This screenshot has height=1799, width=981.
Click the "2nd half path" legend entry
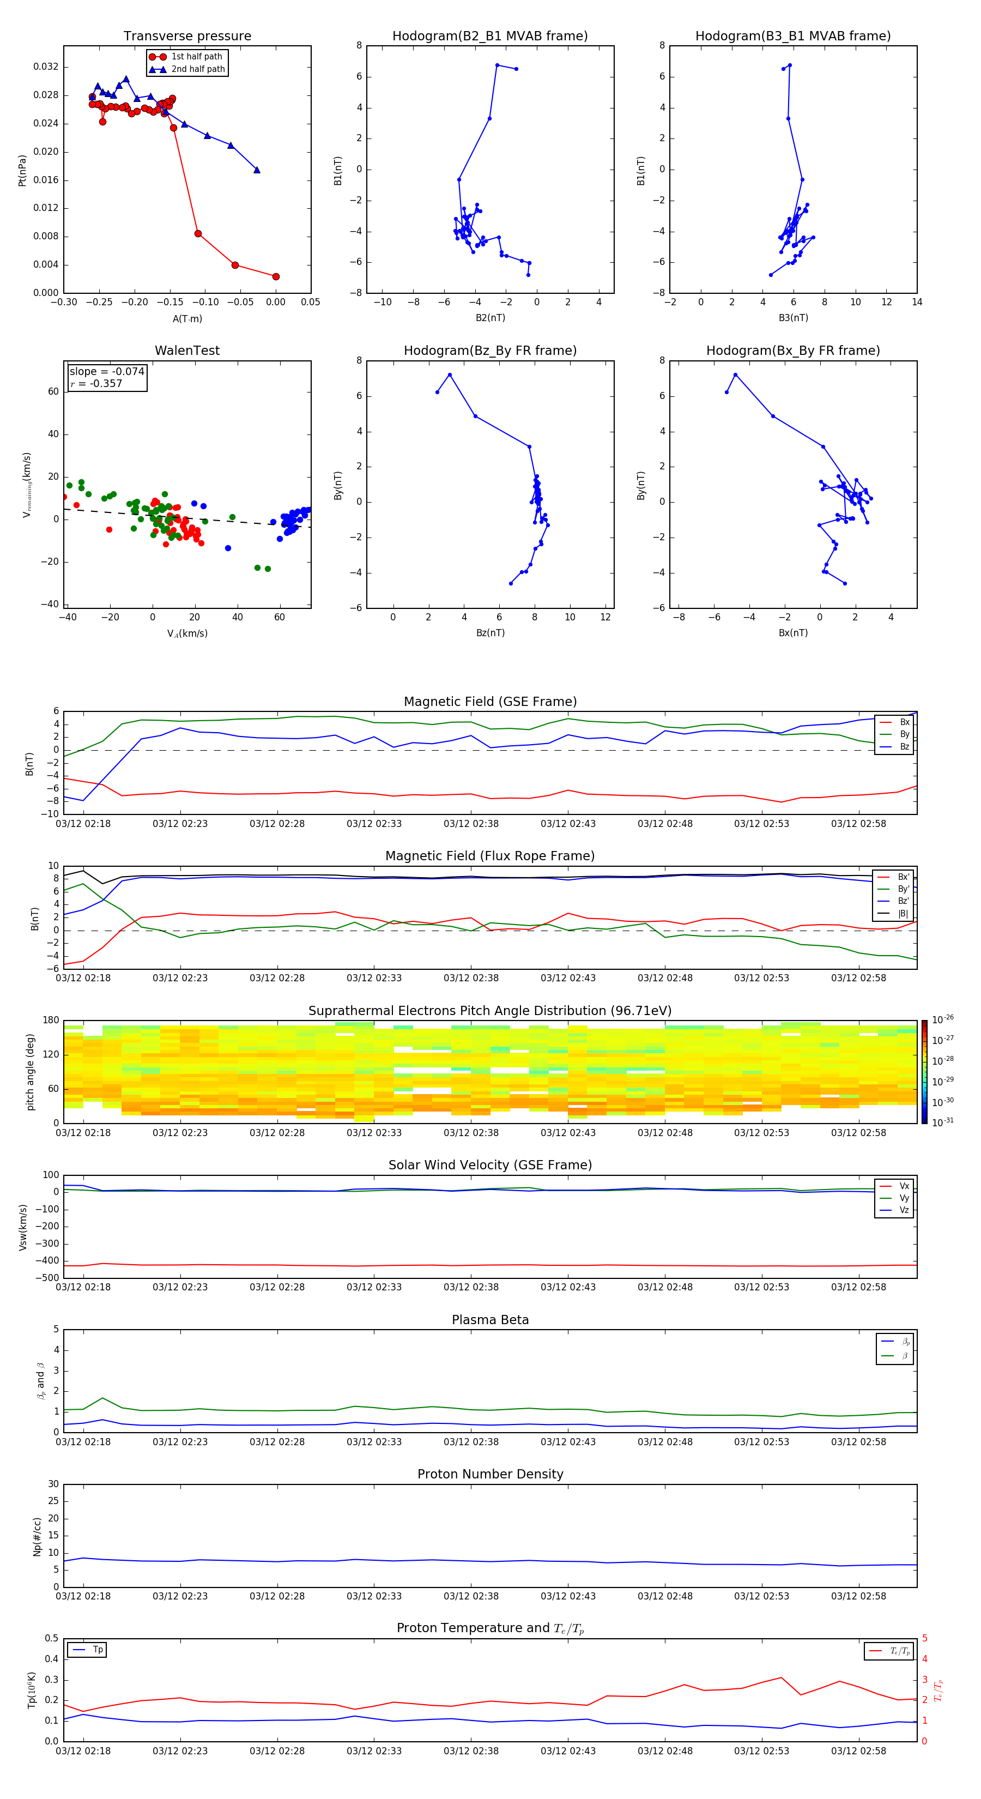186,69
